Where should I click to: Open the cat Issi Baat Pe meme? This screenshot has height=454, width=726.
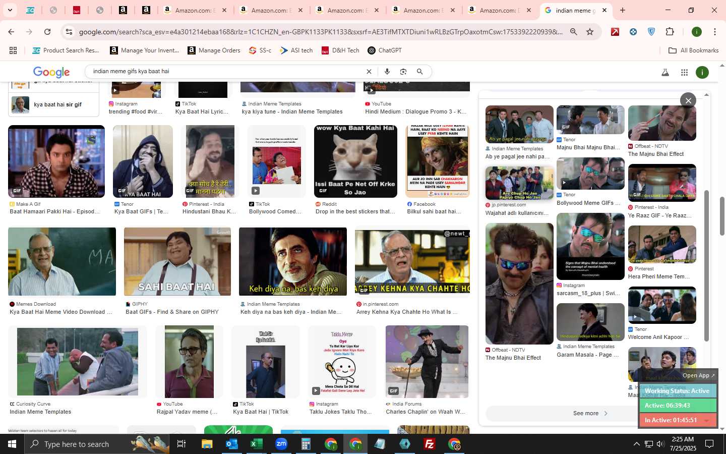coord(355,161)
